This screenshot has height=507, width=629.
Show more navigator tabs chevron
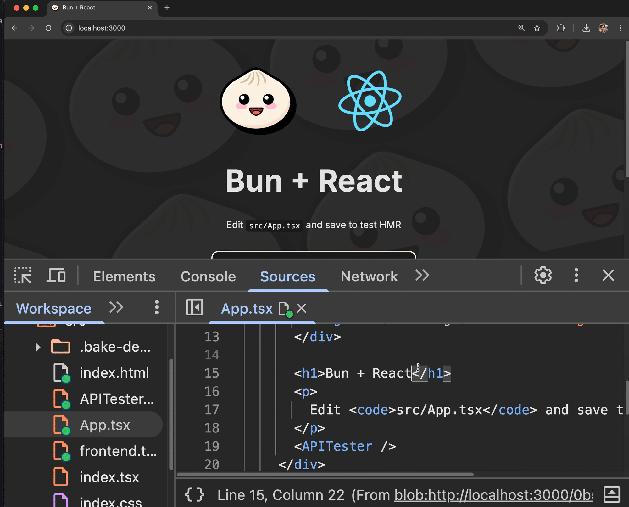click(x=116, y=307)
